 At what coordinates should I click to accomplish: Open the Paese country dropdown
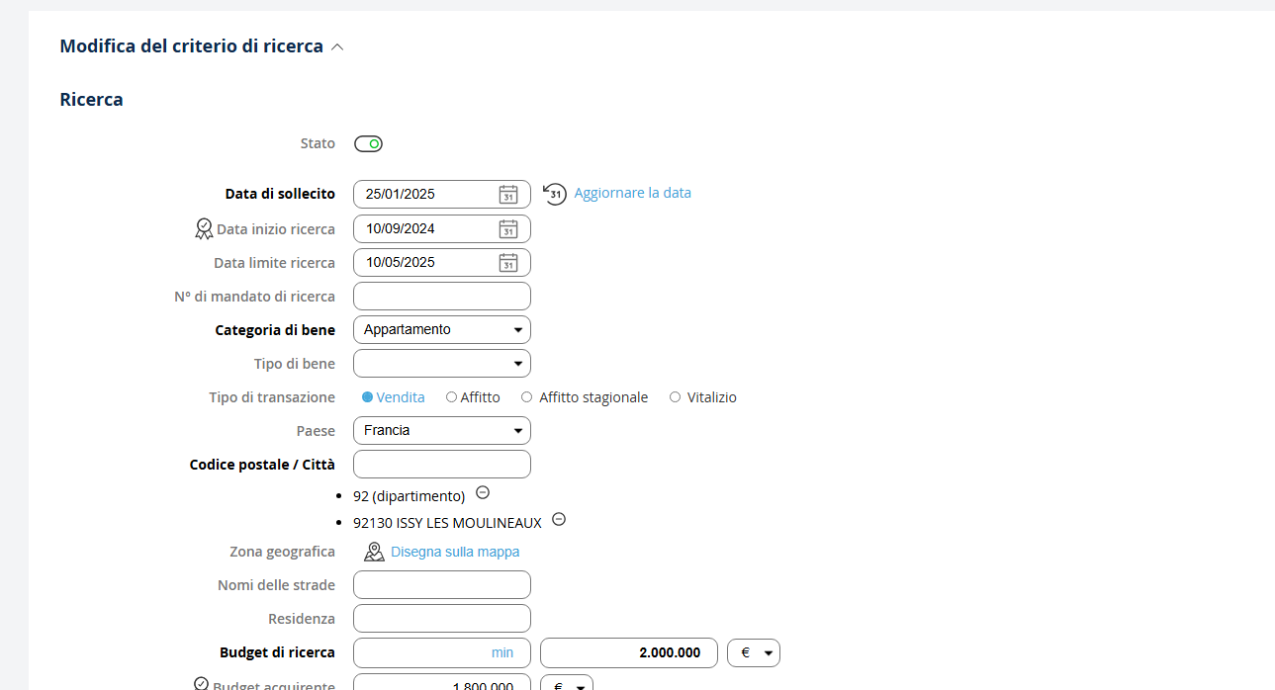tap(441, 430)
